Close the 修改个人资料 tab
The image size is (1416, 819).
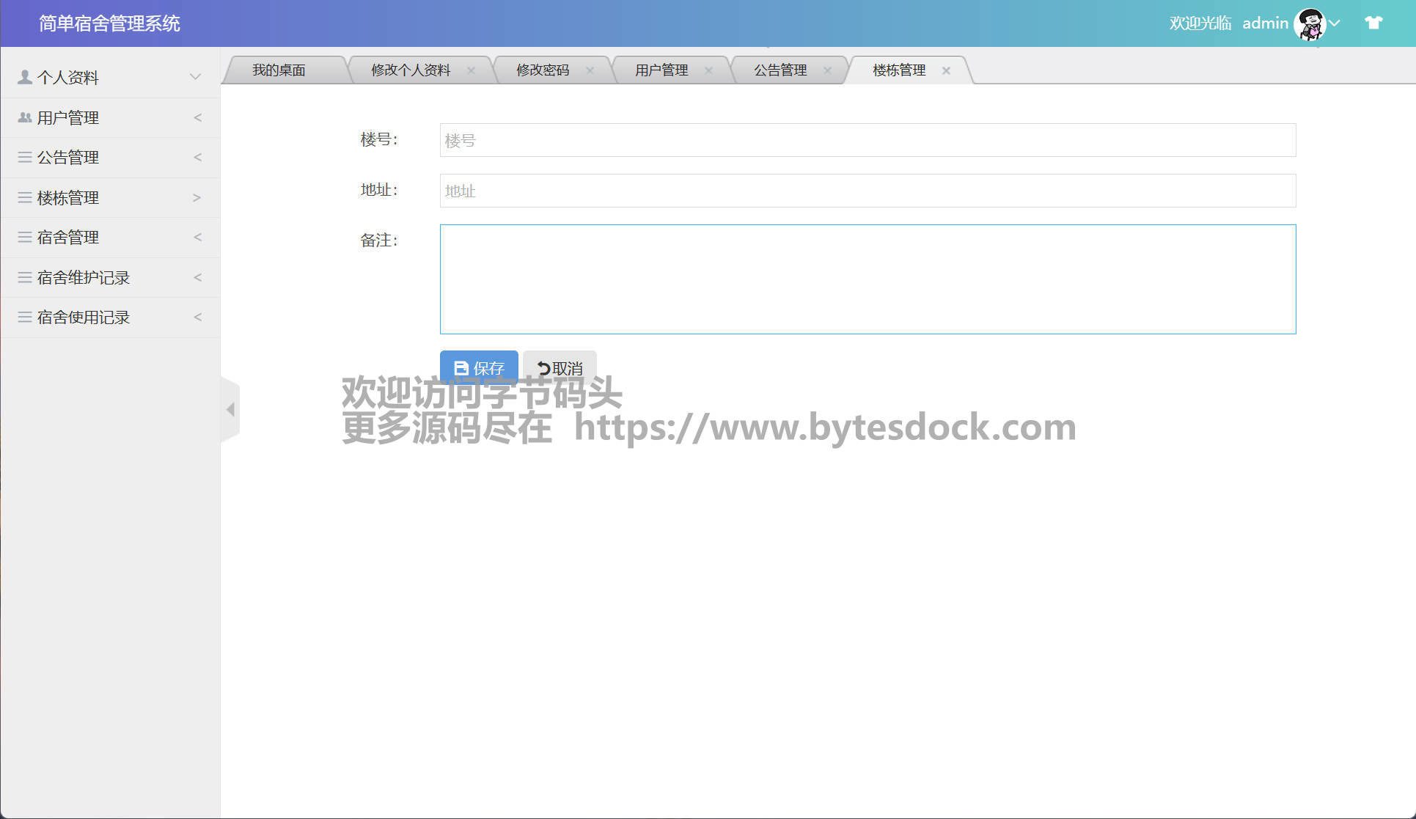pos(471,70)
